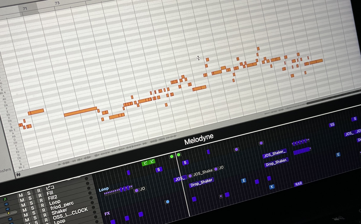The image size is (361, 224).
Task: Mute the ピコ track
Action: click(21, 195)
